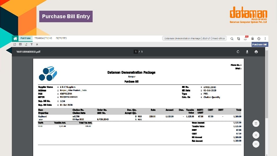The height and width of the screenshot is (156, 277).
Task: Click the company logo in the bill
Action: pos(48,74)
